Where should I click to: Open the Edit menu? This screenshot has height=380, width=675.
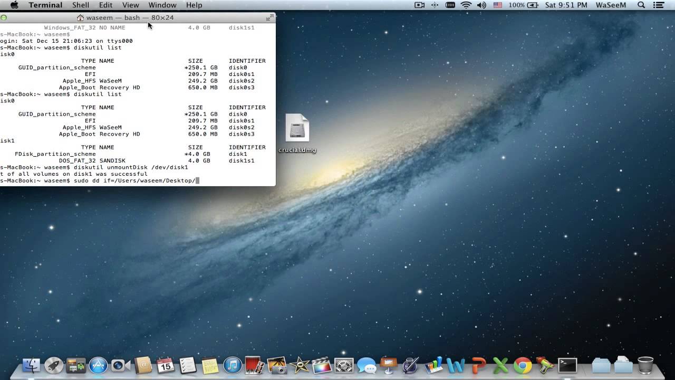pos(105,5)
